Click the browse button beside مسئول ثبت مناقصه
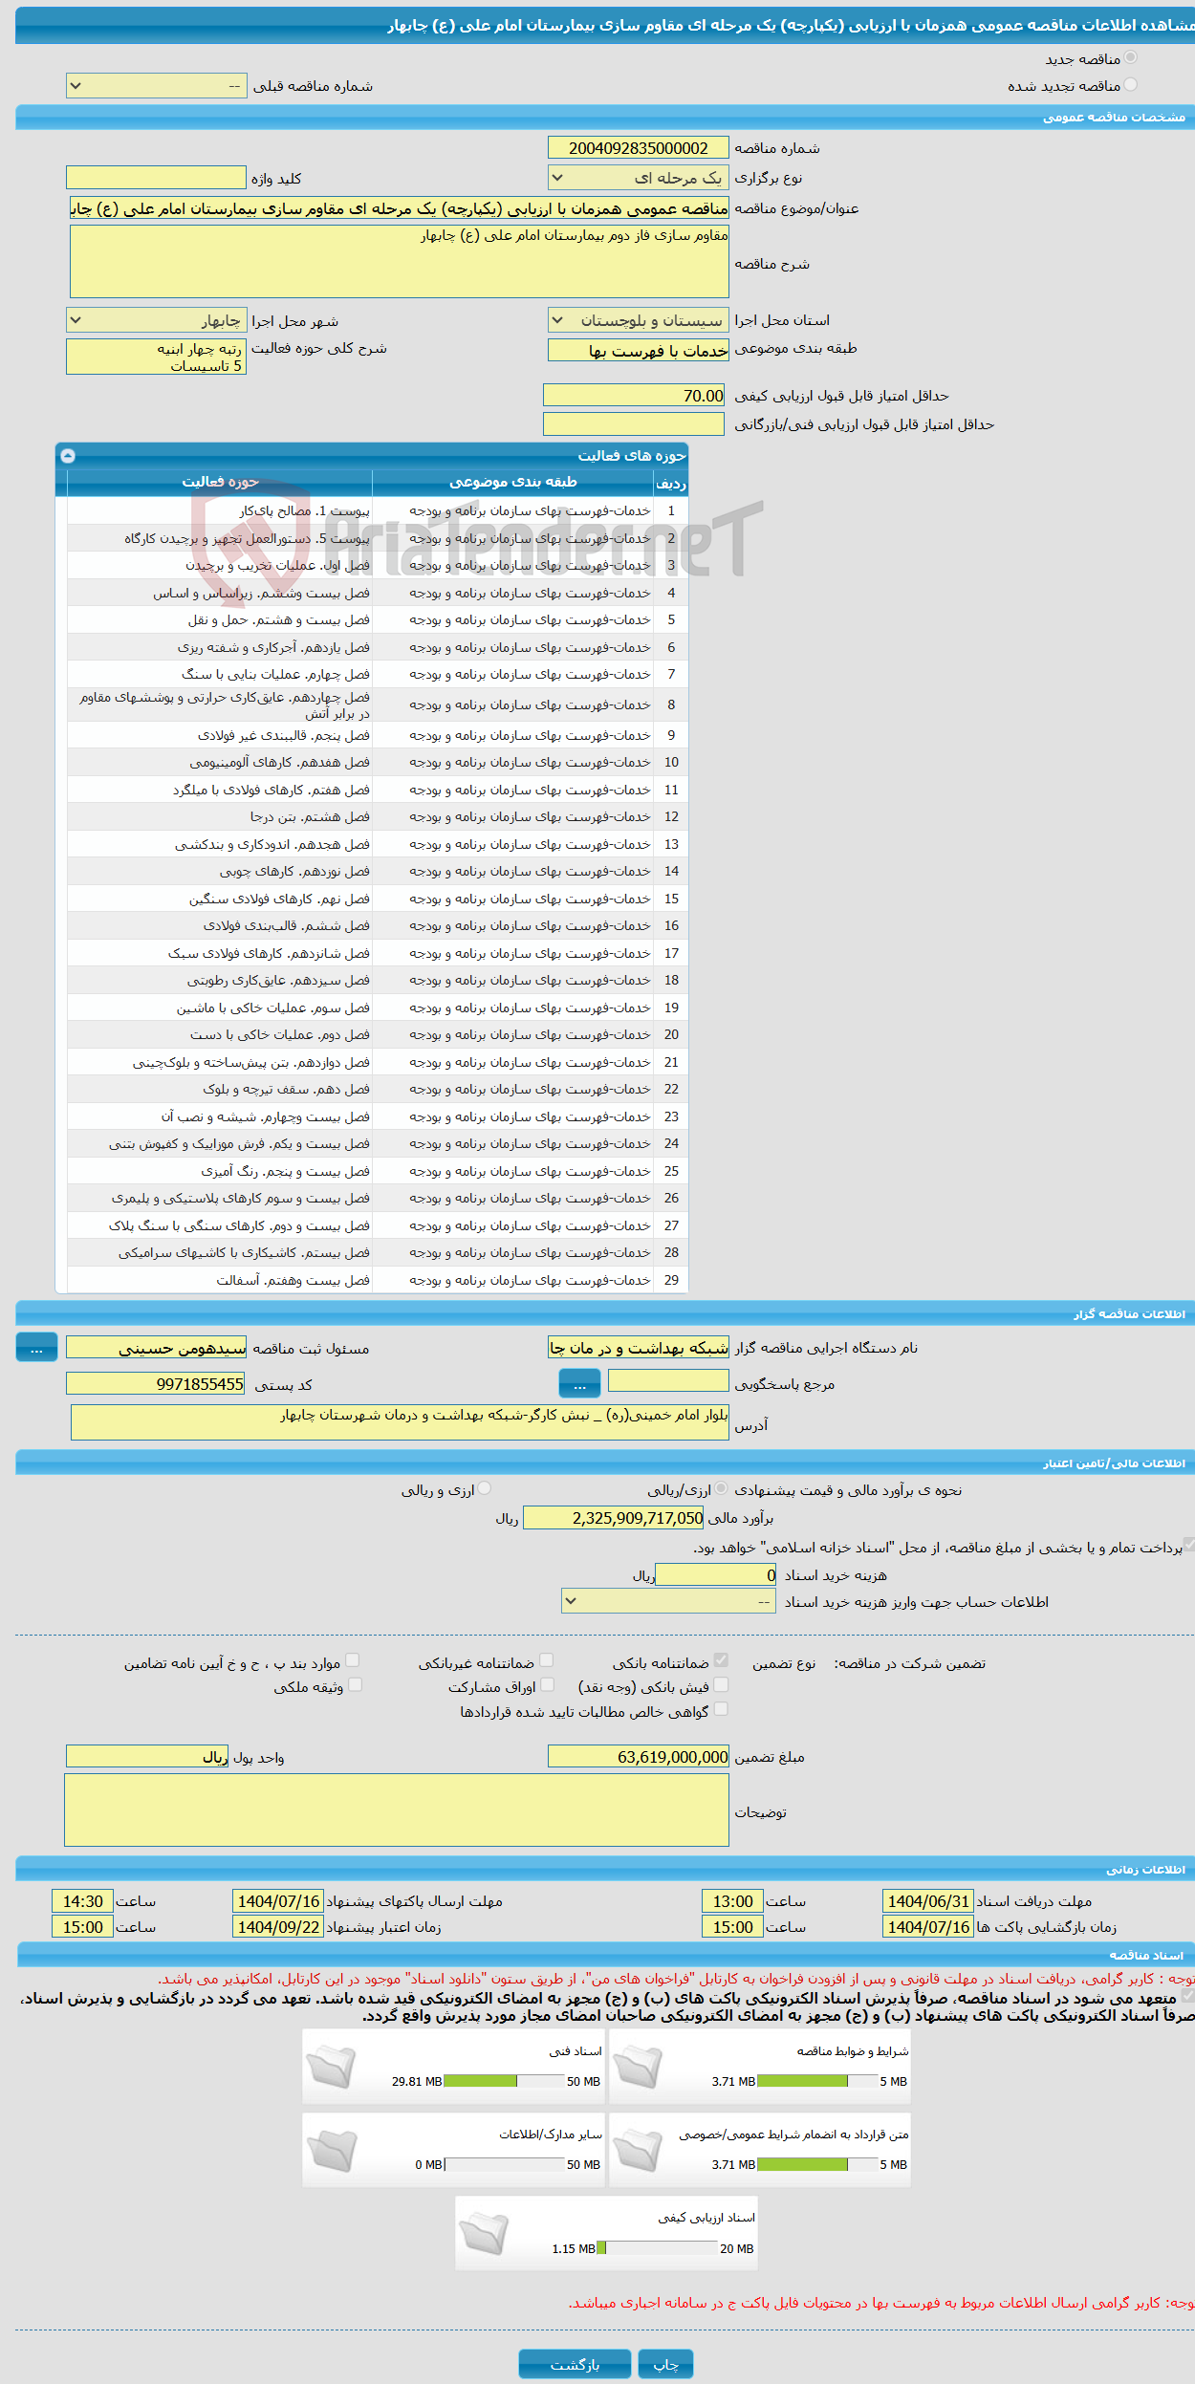1195x2384 pixels. 36,1348
